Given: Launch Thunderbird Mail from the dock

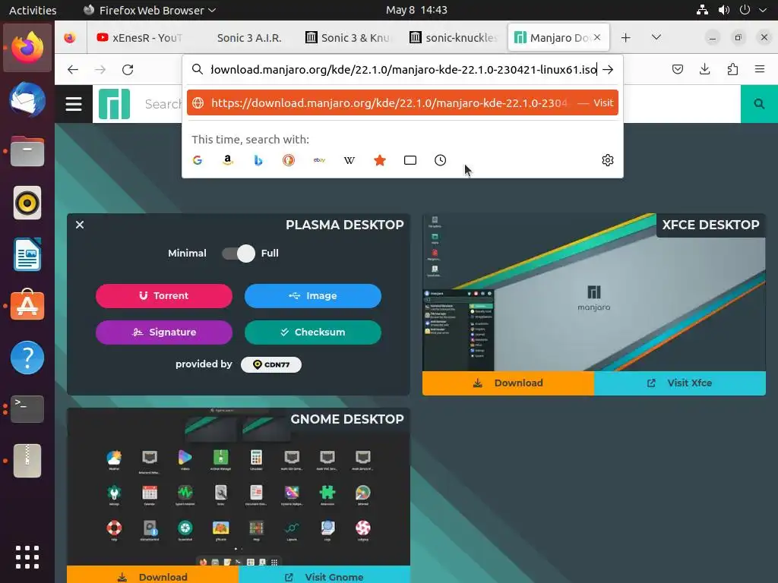Looking at the screenshot, I should (27, 99).
